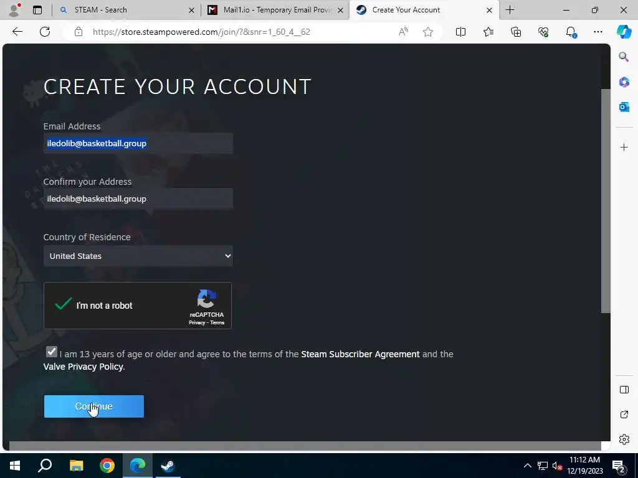Toggle the 13 years or older agreement checkbox

pyautogui.click(x=51, y=352)
